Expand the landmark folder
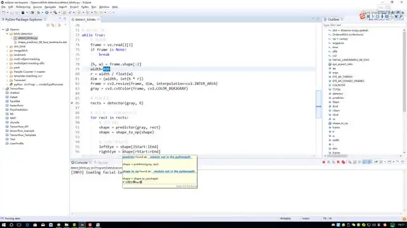The image size is (407, 228). point(7,55)
